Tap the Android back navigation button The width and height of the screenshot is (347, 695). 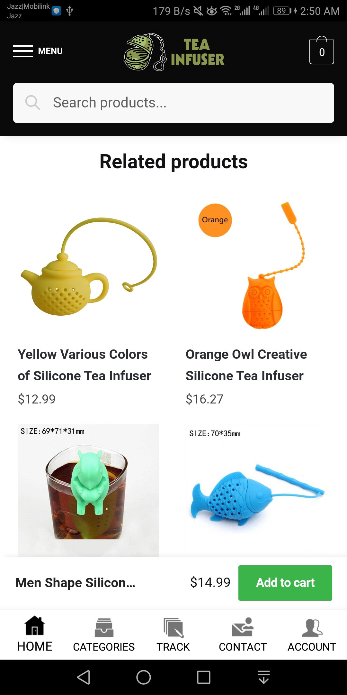[x=84, y=677]
